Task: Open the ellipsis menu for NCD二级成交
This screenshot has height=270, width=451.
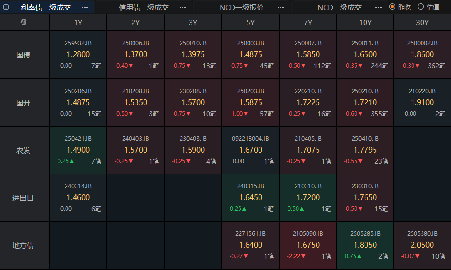Action: (x=378, y=7)
